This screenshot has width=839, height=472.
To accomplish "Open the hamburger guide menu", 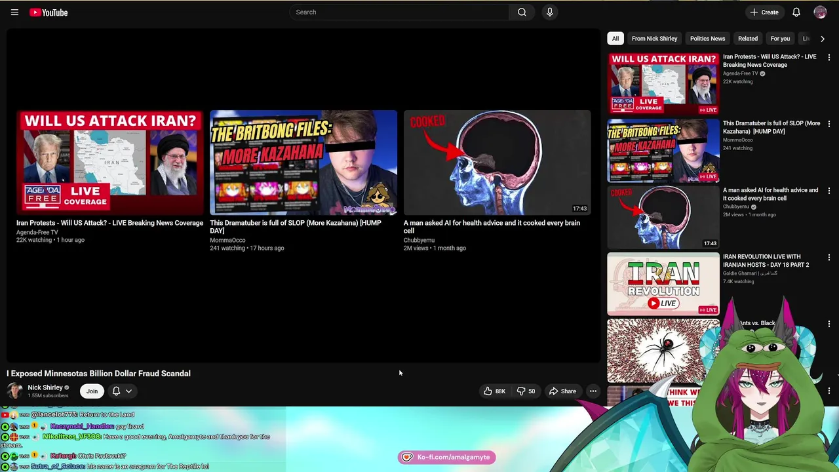I will (x=14, y=12).
